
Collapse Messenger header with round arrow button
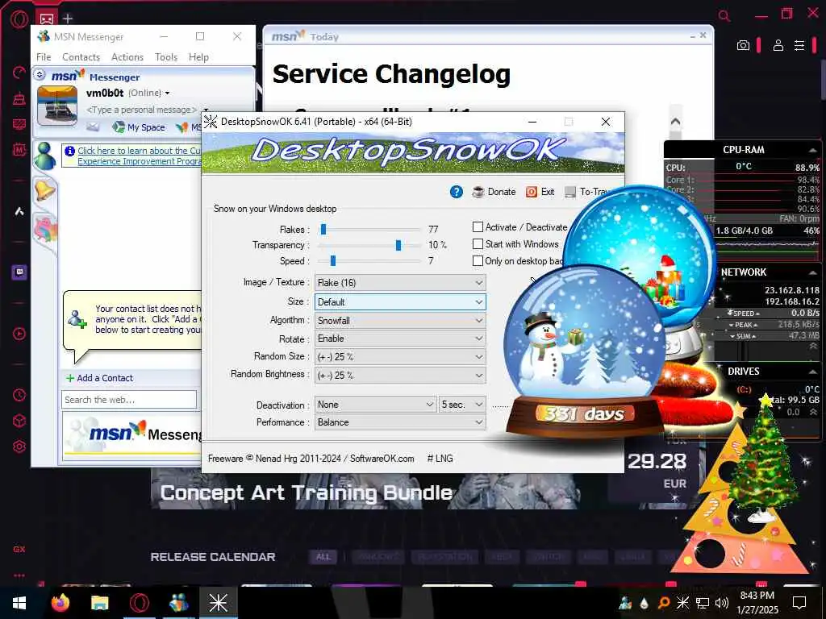pos(40,75)
